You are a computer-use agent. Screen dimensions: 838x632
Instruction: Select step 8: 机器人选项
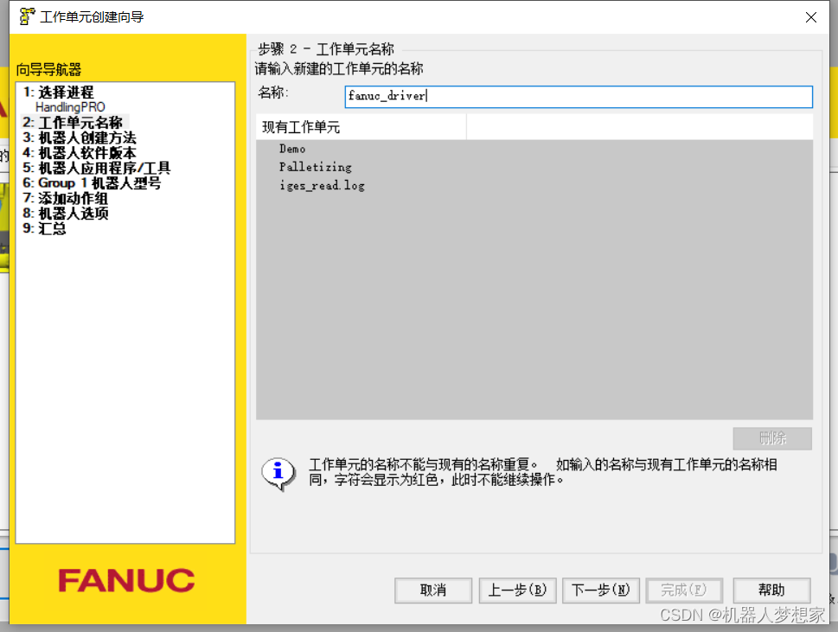(x=65, y=214)
